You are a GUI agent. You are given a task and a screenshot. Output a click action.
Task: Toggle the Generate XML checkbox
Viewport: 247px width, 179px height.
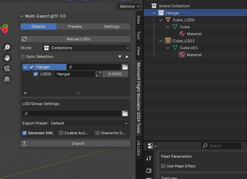(x=24, y=133)
